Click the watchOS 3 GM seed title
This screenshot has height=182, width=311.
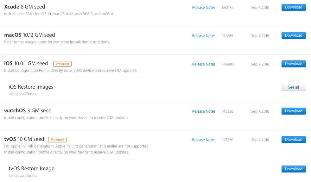(28, 110)
